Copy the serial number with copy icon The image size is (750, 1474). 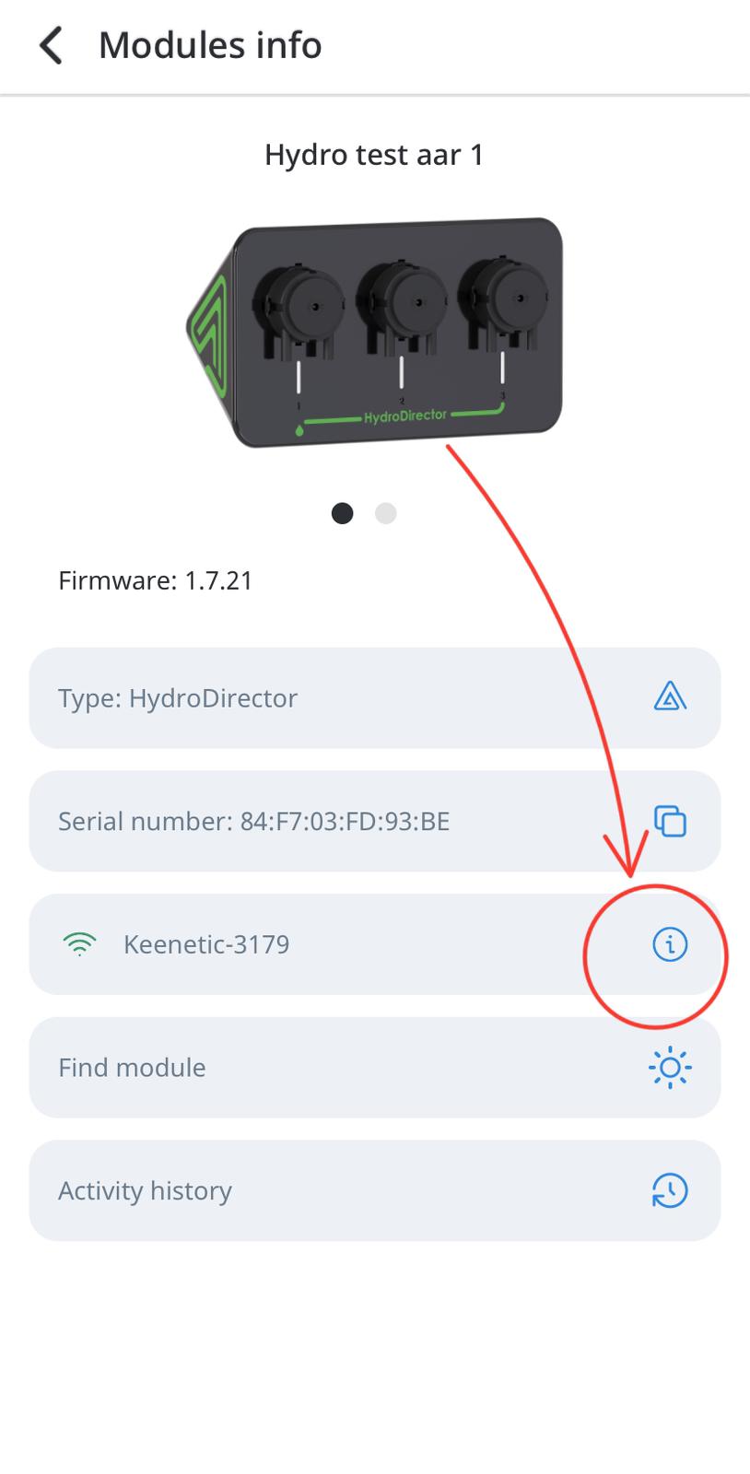coord(670,821)
